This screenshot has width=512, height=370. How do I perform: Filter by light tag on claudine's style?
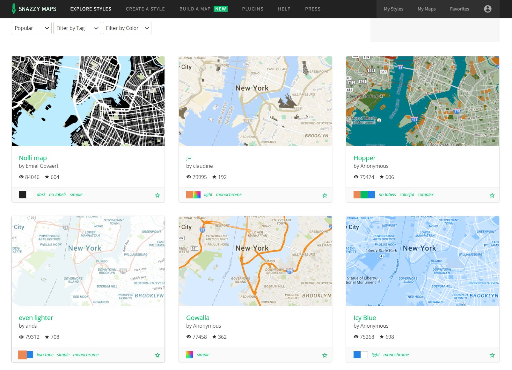pyautogui.click(x=208, y=195)
